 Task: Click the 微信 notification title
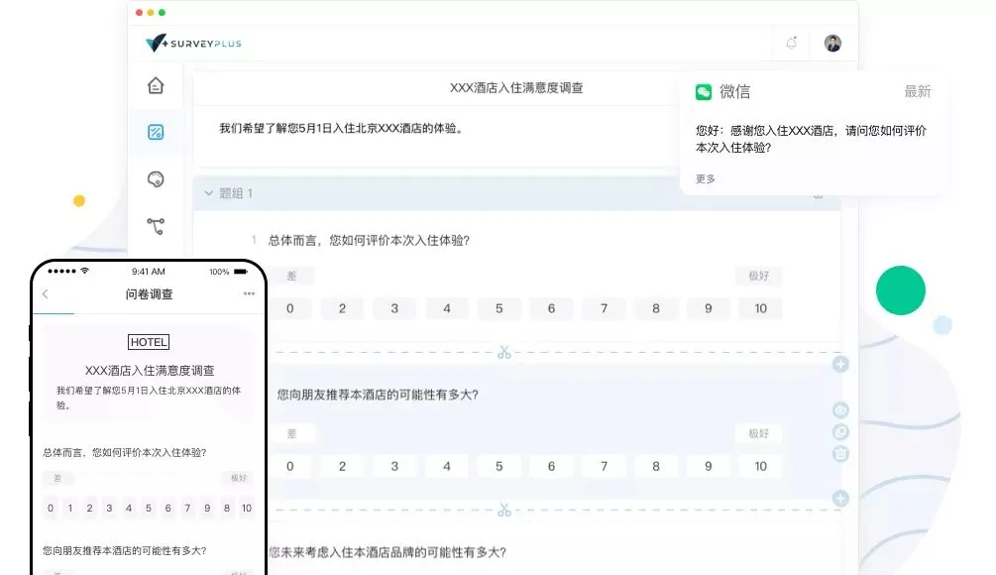point(735,92)
